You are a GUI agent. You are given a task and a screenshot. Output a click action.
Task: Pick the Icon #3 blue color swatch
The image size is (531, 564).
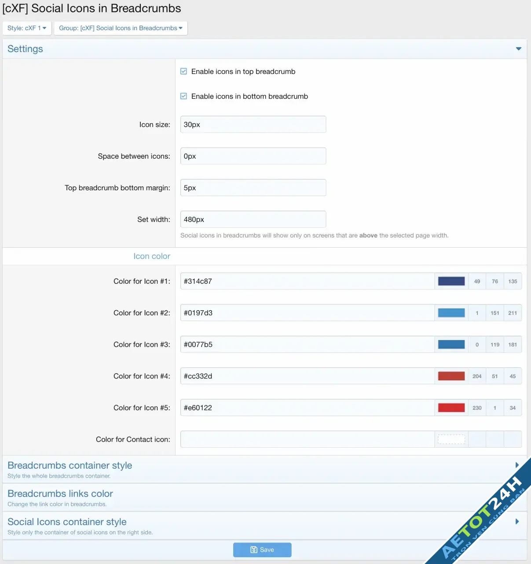click(x=451, y=345)
